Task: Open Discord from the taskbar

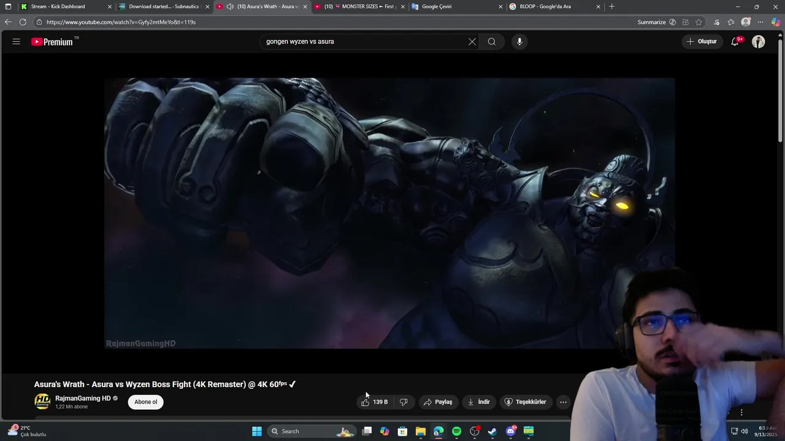Action: 510,431
